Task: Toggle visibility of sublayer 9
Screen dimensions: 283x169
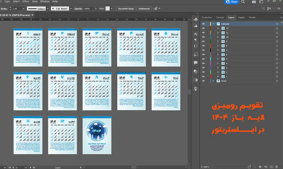Action: [203, 41]
